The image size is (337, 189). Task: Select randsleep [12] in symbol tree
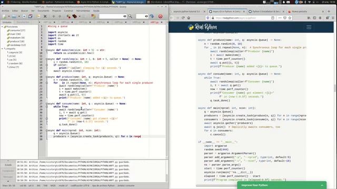18,45
